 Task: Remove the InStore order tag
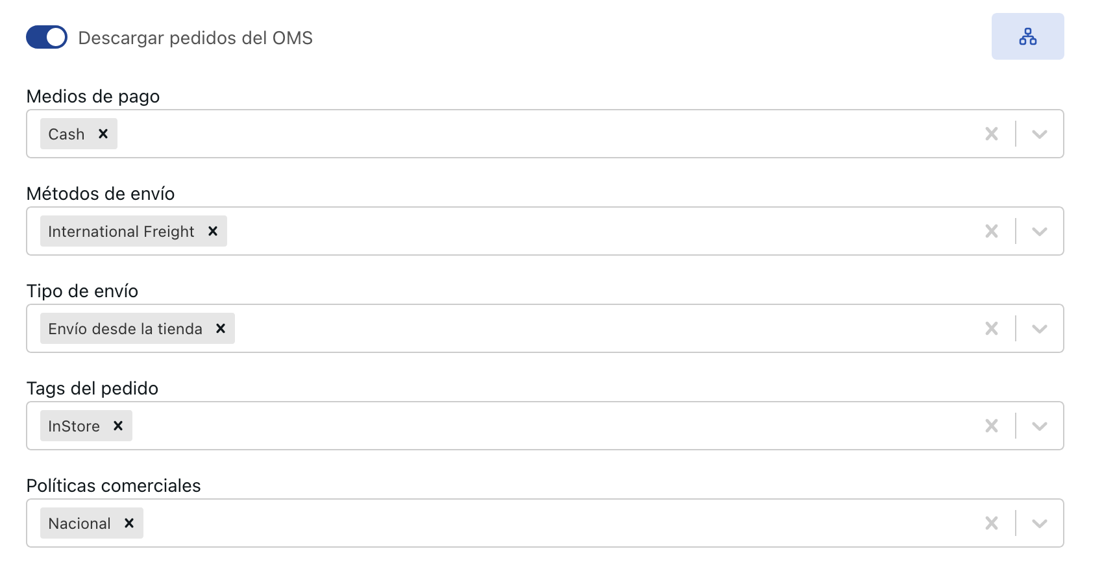coord(118,426)
